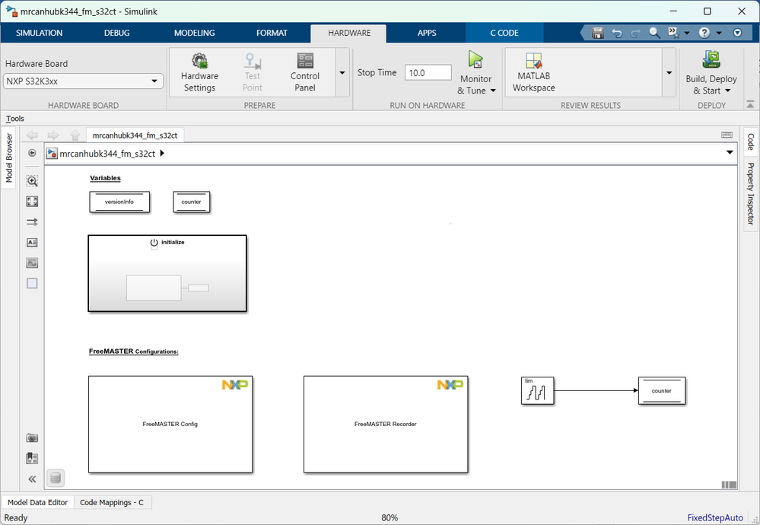Screen dimensions: 760x525
Task: Select the counter variable block under Variables
Action: pyautogui.click(x=191, y=202)
